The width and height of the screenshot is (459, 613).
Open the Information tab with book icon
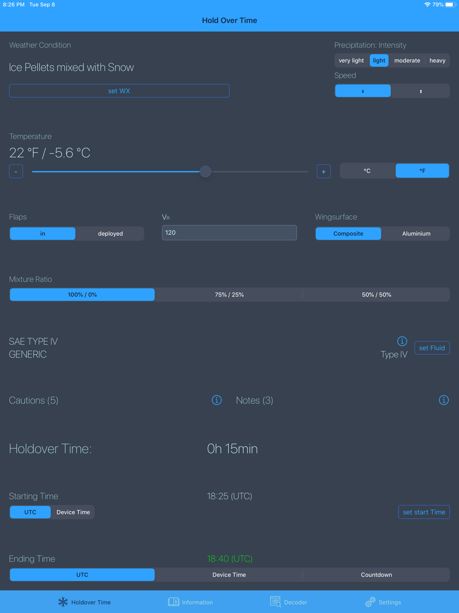click(x=190, y=602)
